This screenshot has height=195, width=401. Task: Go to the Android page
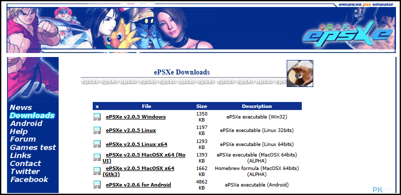(x=26, y=123)
